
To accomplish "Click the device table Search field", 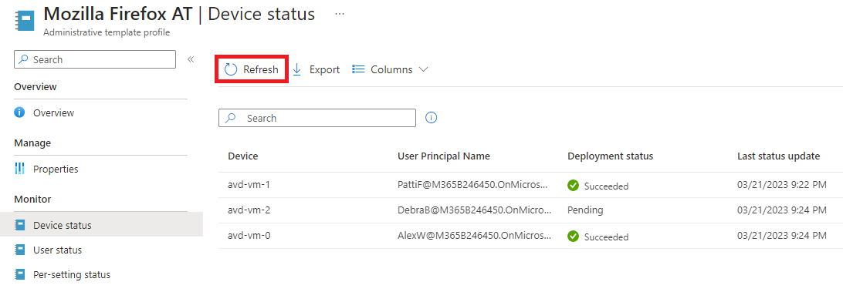I will (x=317, y=118).
